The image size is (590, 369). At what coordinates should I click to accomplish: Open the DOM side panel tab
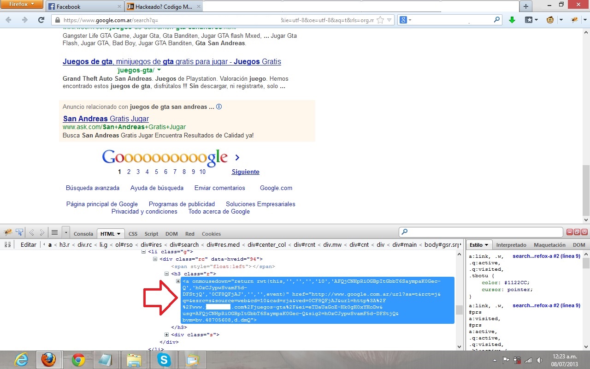click(x=579, y=245)
